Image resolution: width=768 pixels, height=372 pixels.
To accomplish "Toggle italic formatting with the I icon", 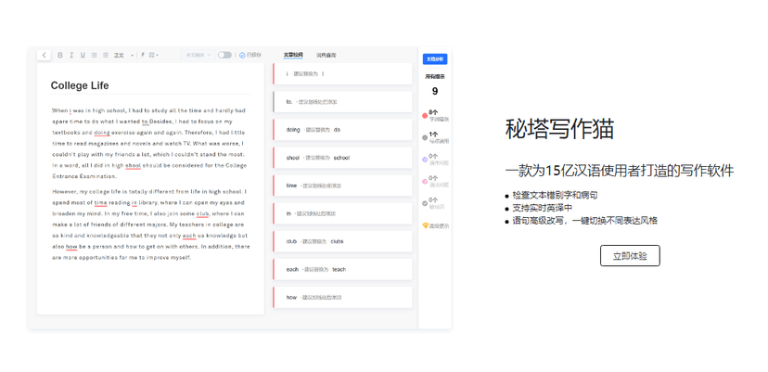I will (x=71, y=55).
